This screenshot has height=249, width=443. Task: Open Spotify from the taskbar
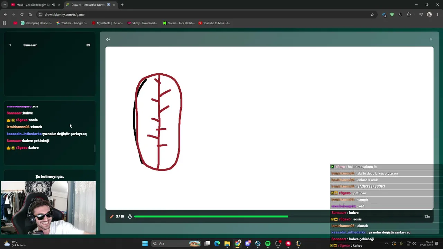(268, 243)
